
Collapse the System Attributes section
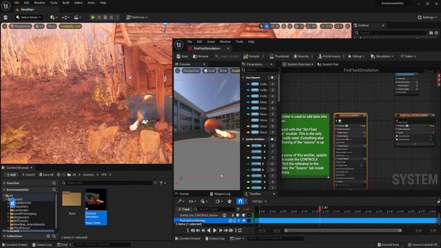pos(243,139)
